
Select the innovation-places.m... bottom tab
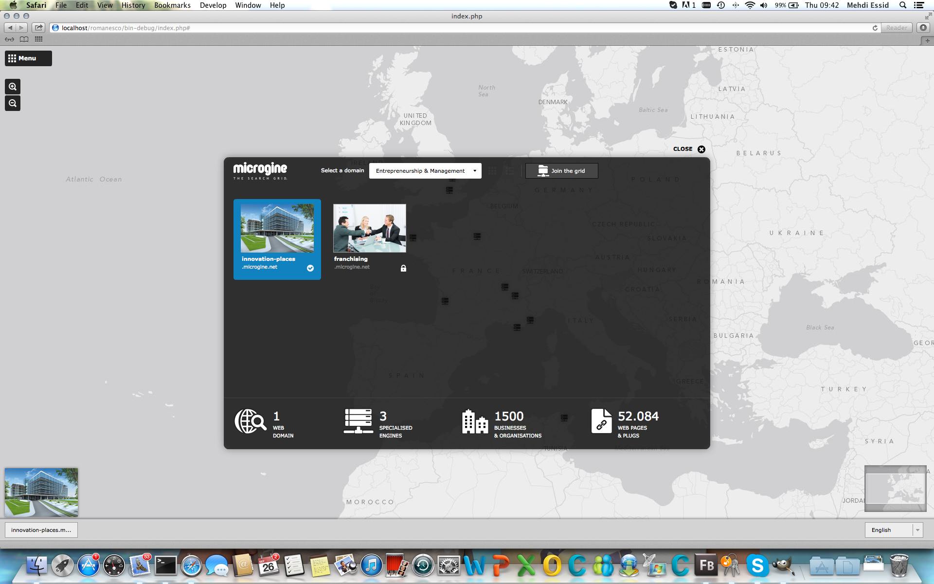click(41, 530)
